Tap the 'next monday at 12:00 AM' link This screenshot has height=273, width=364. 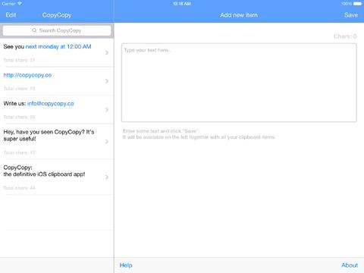tap(58, 46)
